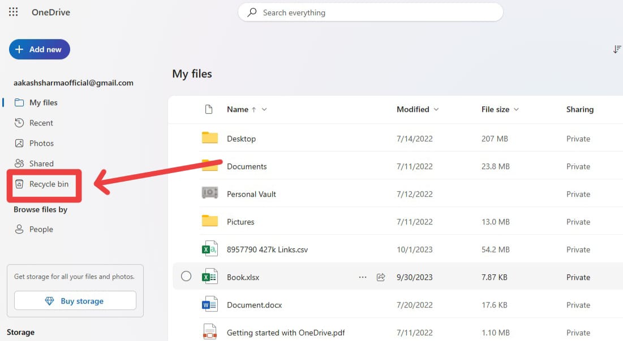Viewport: 623px width, 341px height.
Task: Open Book.xlsx
Action: tap(243, 278)
